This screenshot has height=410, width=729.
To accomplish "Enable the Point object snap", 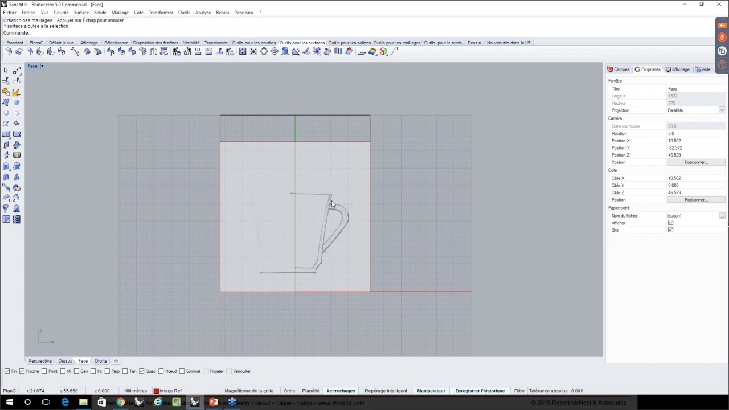I will [44, 371].
